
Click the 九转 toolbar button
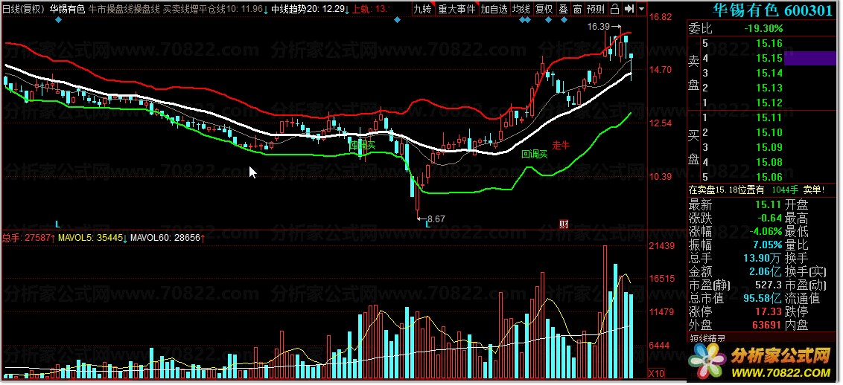[422, 9]
